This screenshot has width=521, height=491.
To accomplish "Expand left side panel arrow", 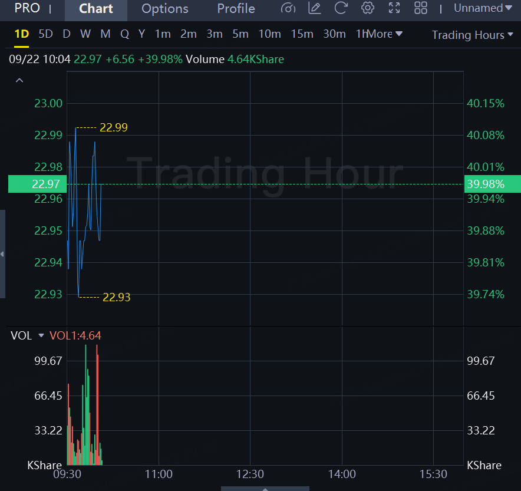I will pos(2,254).
